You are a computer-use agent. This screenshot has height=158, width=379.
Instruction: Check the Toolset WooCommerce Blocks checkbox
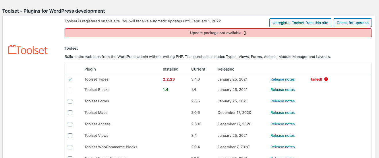[70, 147]
